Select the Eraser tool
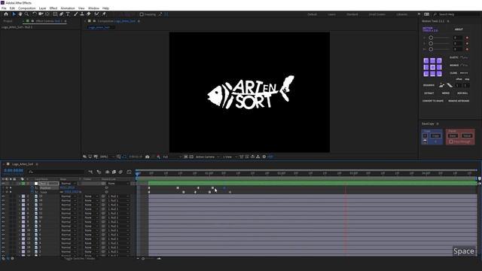The image size is (482, 271). pyautogui.click(x=89, y=14)
